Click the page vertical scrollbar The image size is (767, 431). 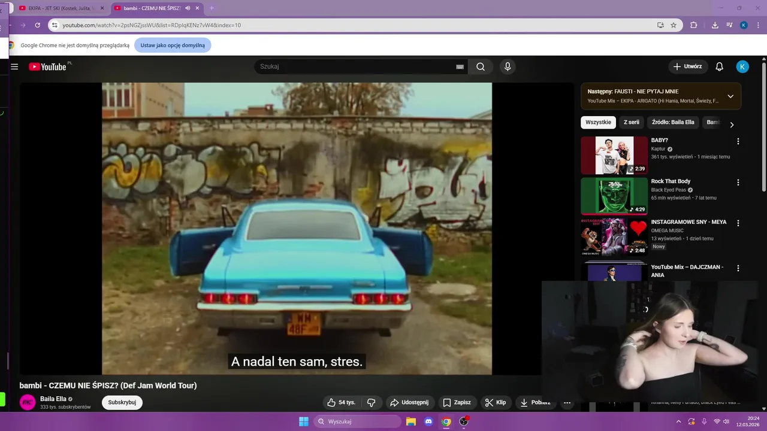pyautogui.click(x=763, y=126)
